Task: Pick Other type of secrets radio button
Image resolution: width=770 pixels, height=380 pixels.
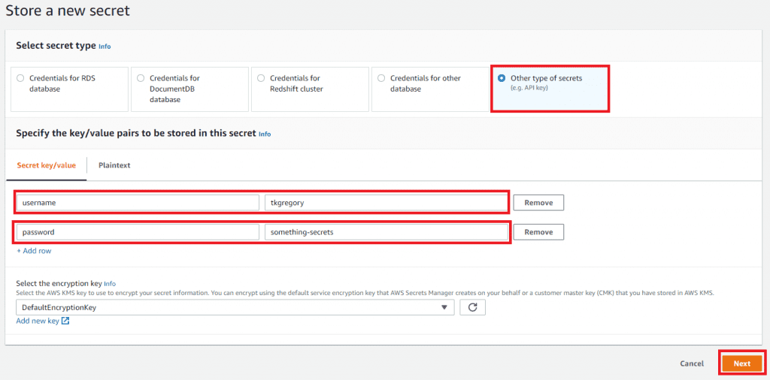Action: 502,78
